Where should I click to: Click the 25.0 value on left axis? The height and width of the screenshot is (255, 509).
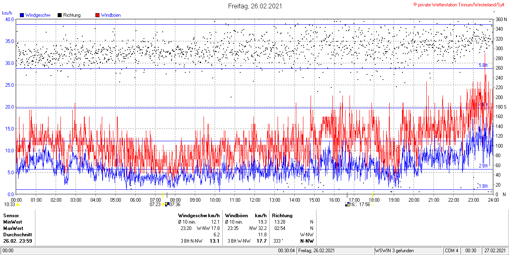pos(9,85)
